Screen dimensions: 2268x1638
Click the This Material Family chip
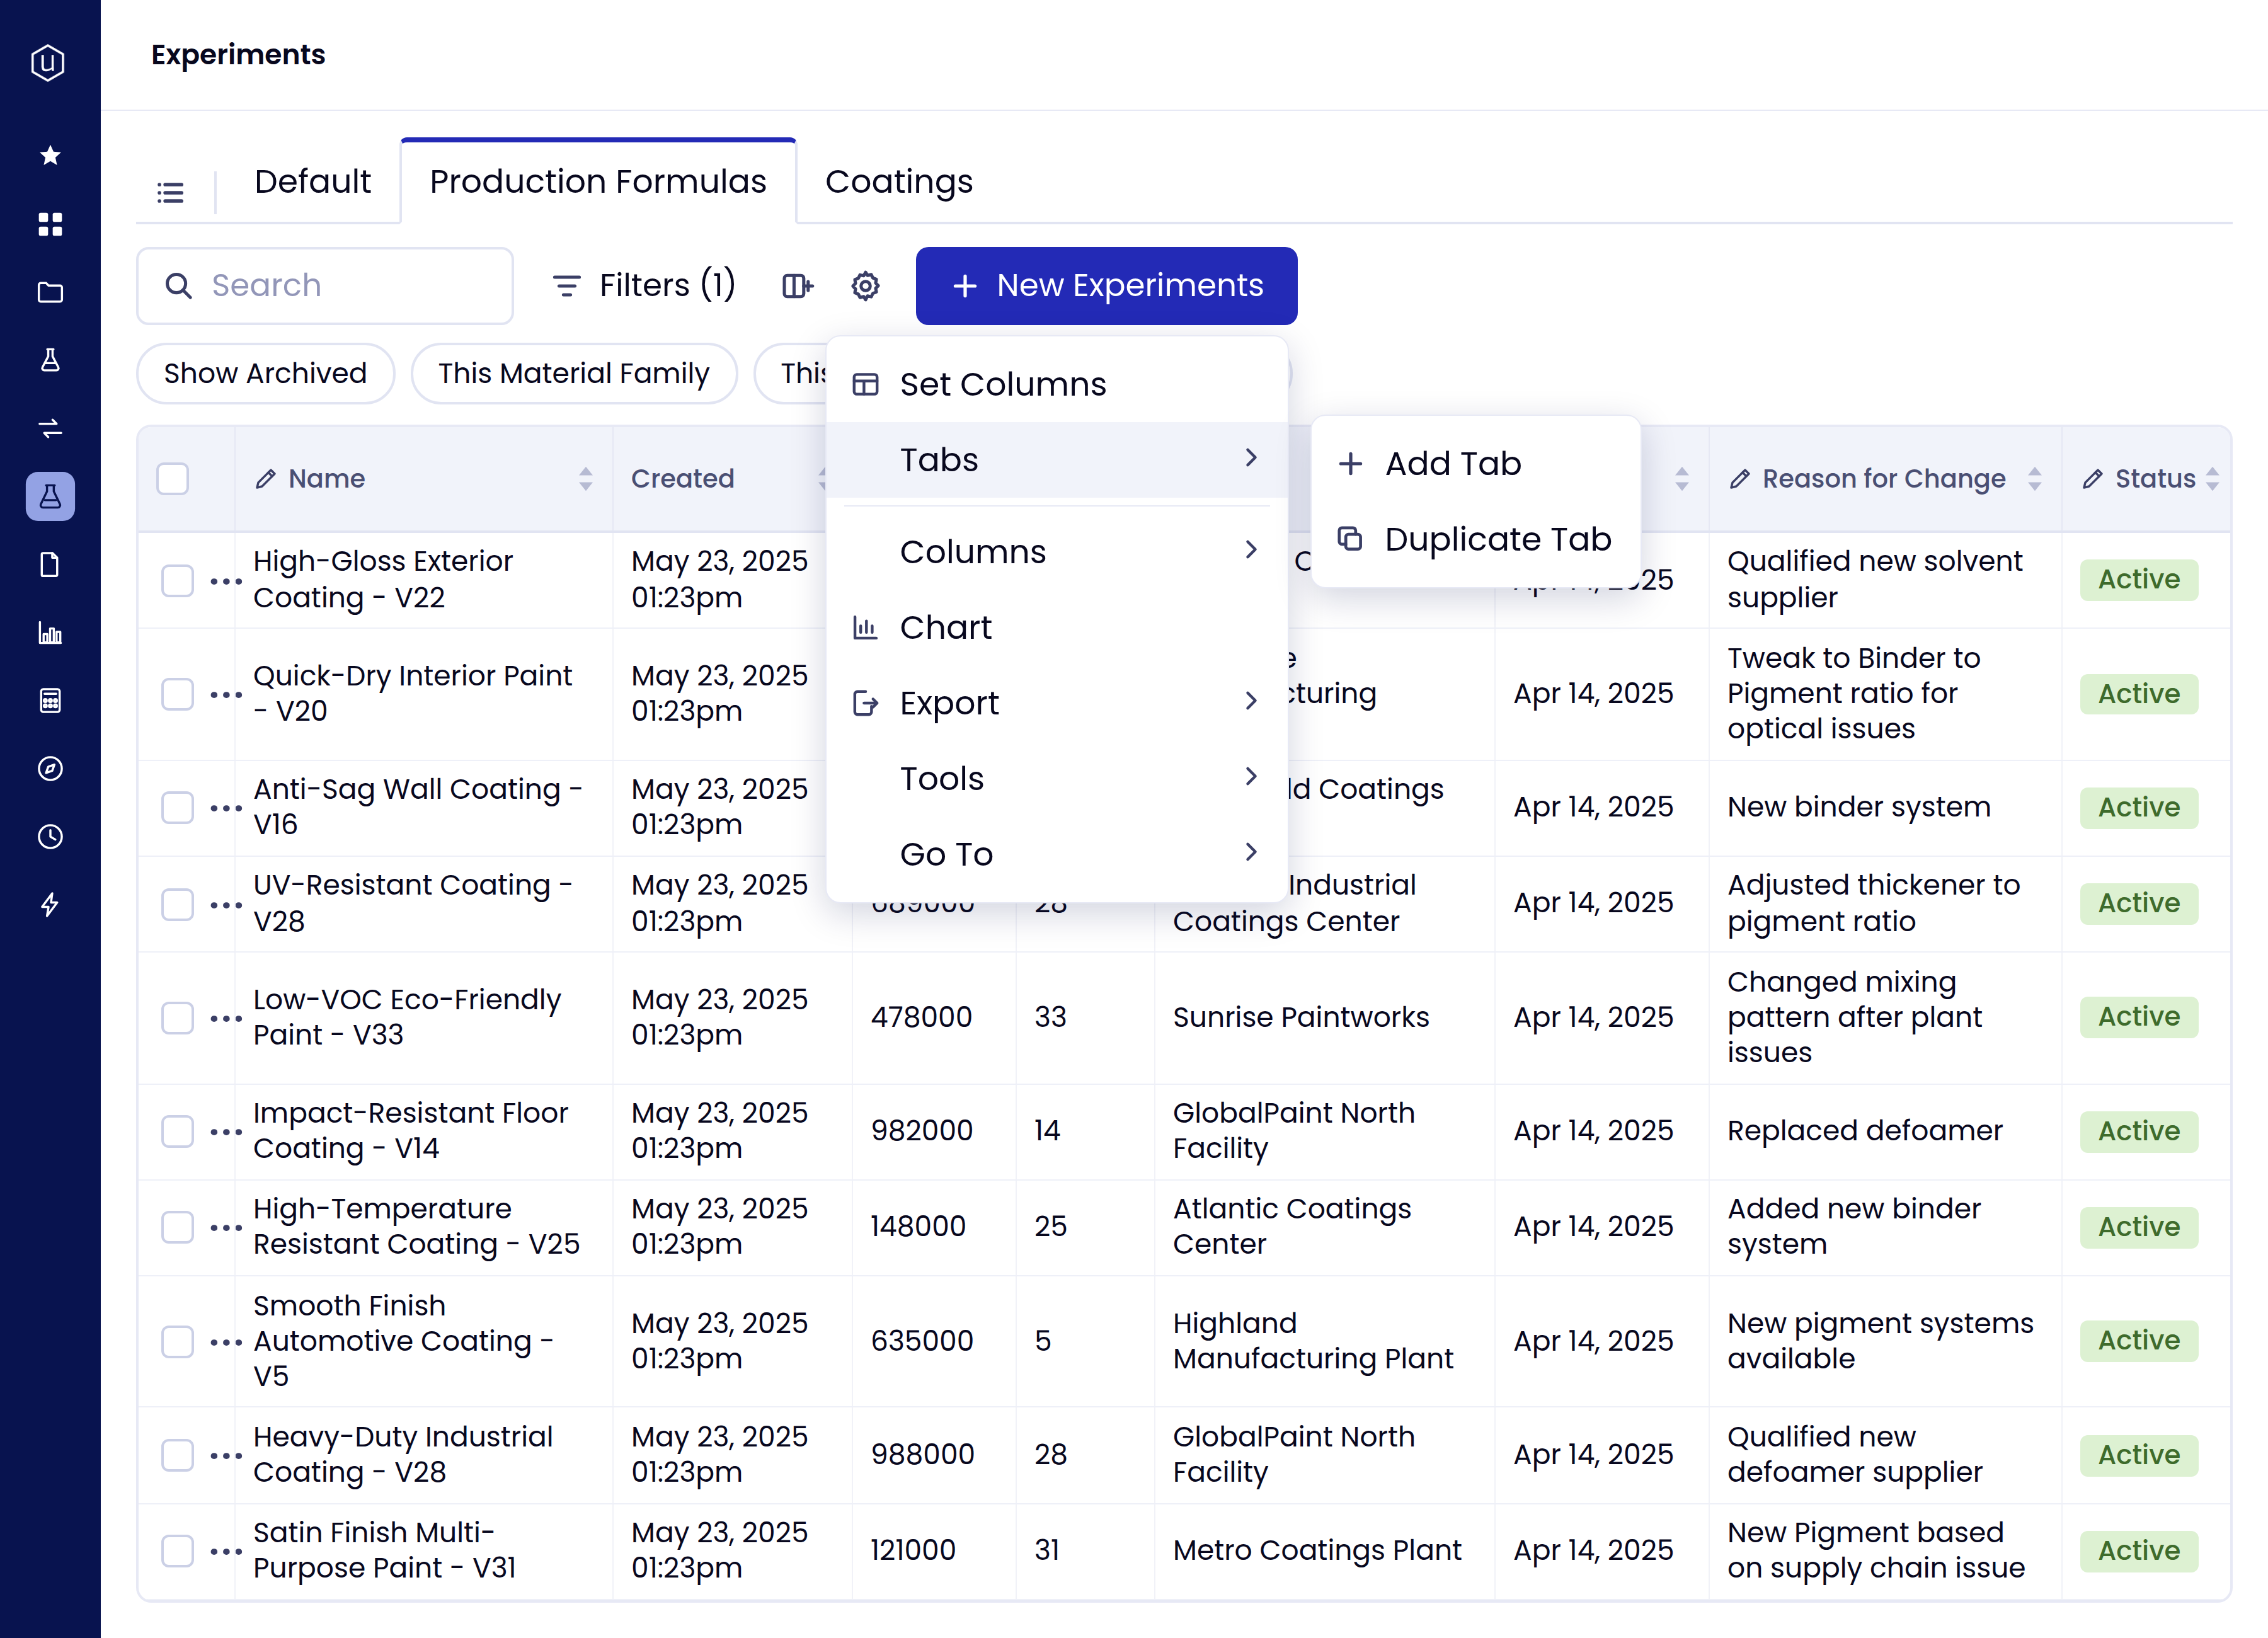(x=574, y=374)
